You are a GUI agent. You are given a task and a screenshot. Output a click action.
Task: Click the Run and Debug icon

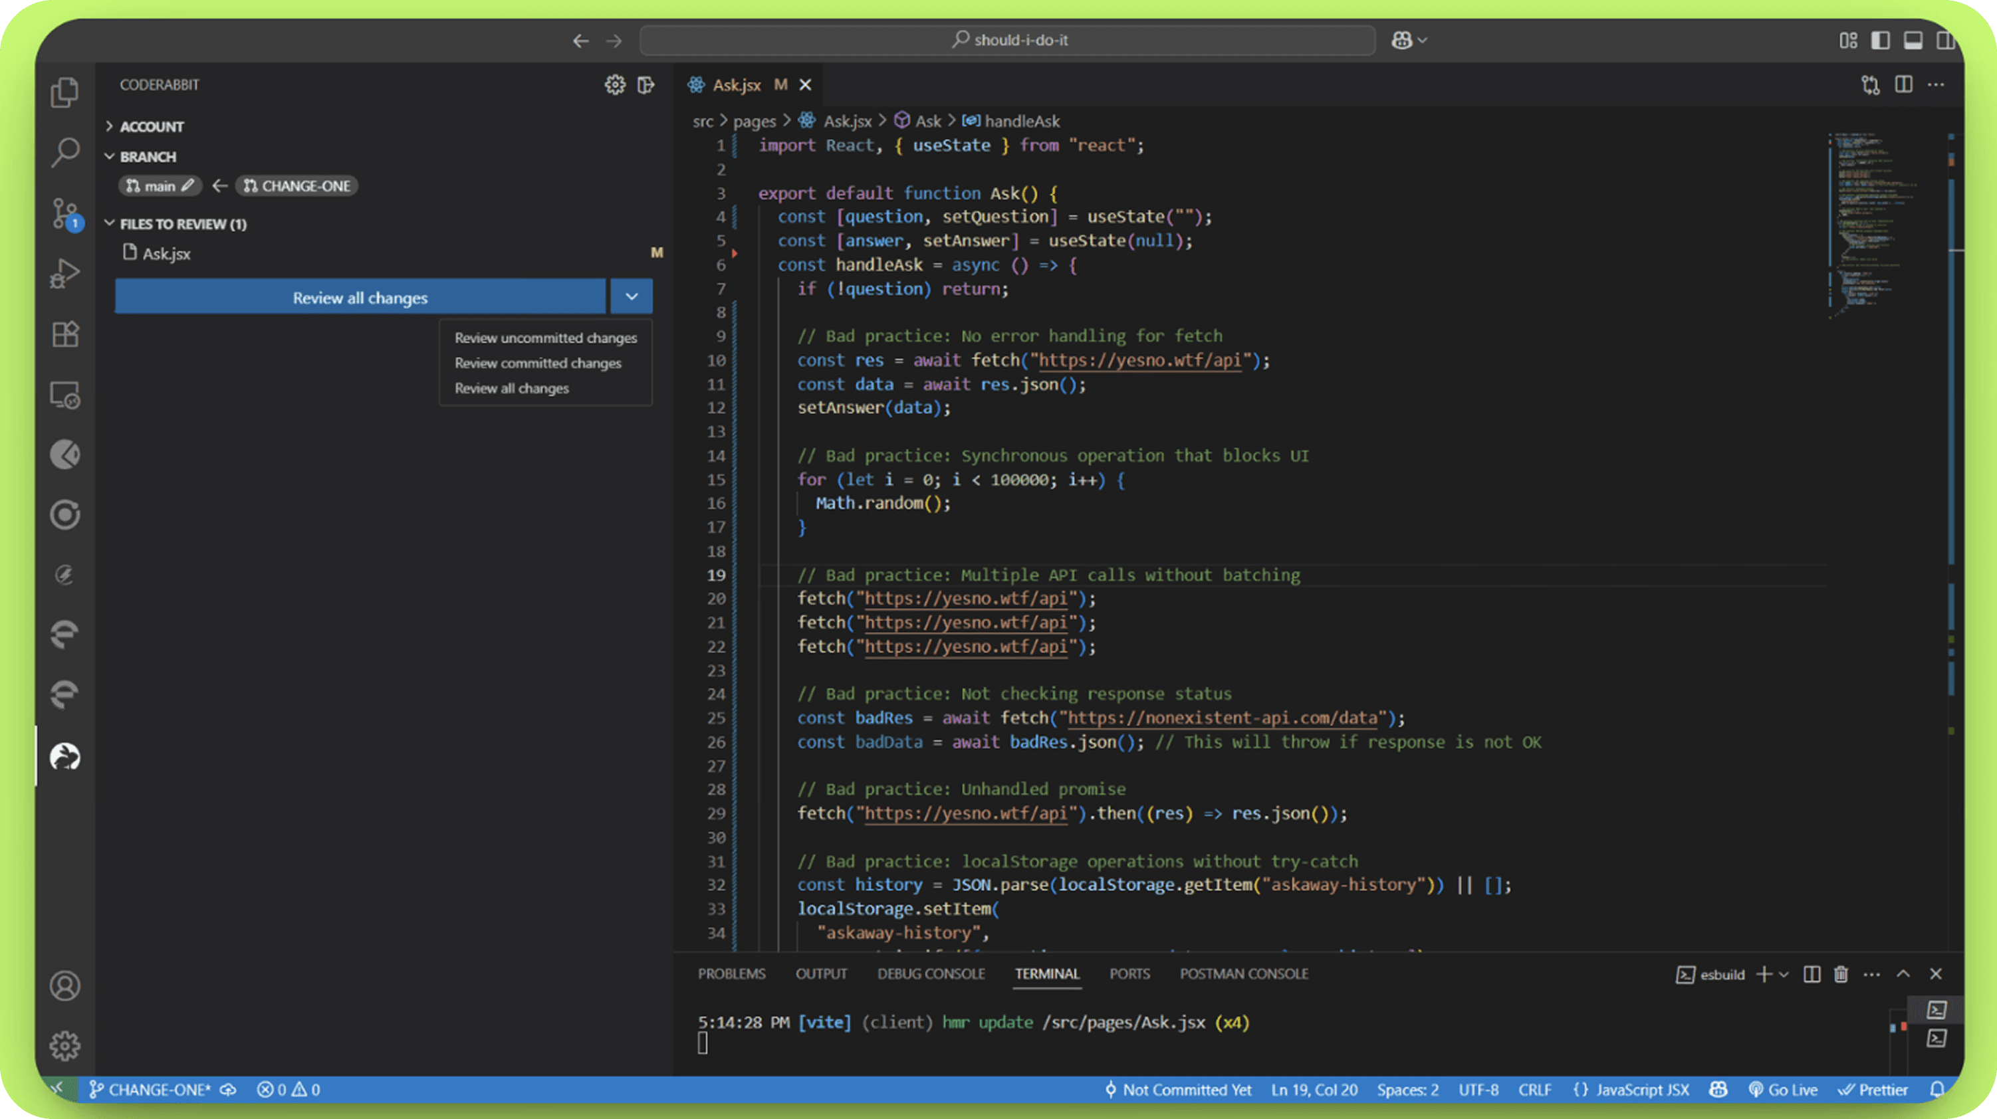click(65, 274)
